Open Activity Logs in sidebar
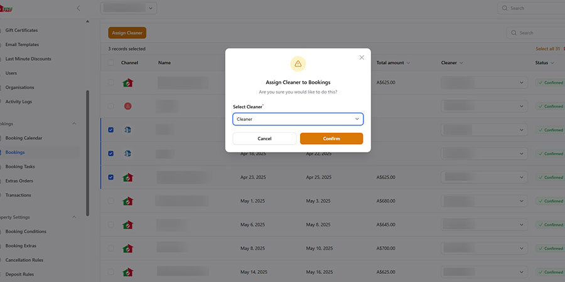Image resolution: width=565 pixels, height=282 pixels. click(19, 102)
